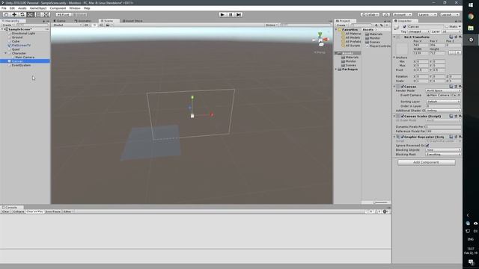Screen dimensions: 479x269
Task: Click Console Clear button
Action: point(6,211)
